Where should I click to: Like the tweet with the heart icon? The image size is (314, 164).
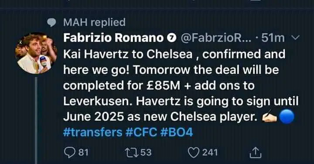click(194, 152)
